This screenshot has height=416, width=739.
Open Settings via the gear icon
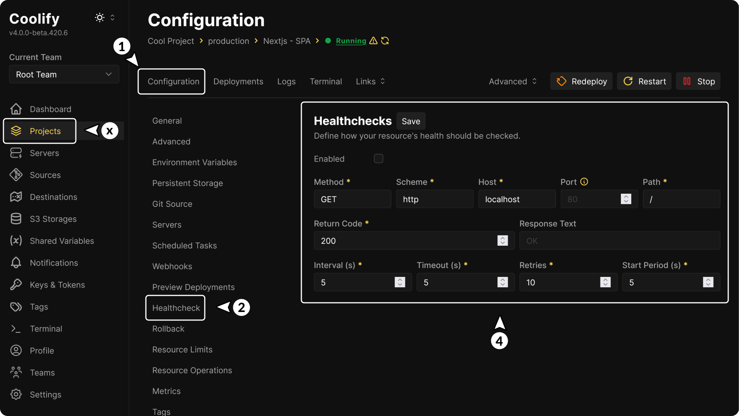coord(16,394)
